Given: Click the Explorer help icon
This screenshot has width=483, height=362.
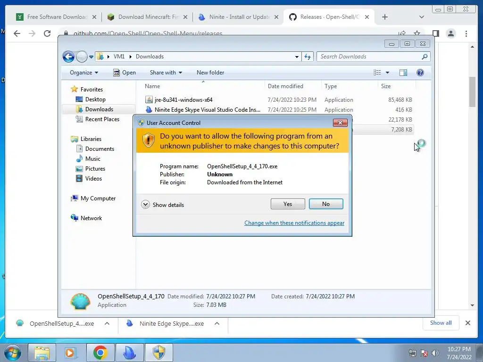Looking at the screenshot, I should [420, 73].
